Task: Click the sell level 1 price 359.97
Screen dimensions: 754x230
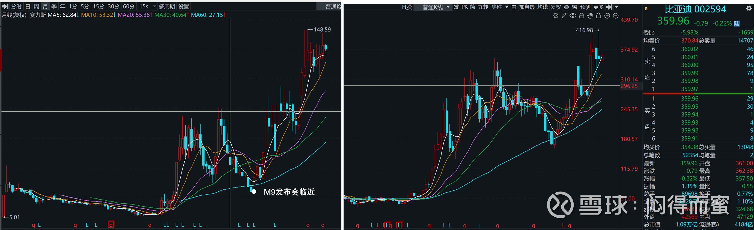Action: coord(689,89)
